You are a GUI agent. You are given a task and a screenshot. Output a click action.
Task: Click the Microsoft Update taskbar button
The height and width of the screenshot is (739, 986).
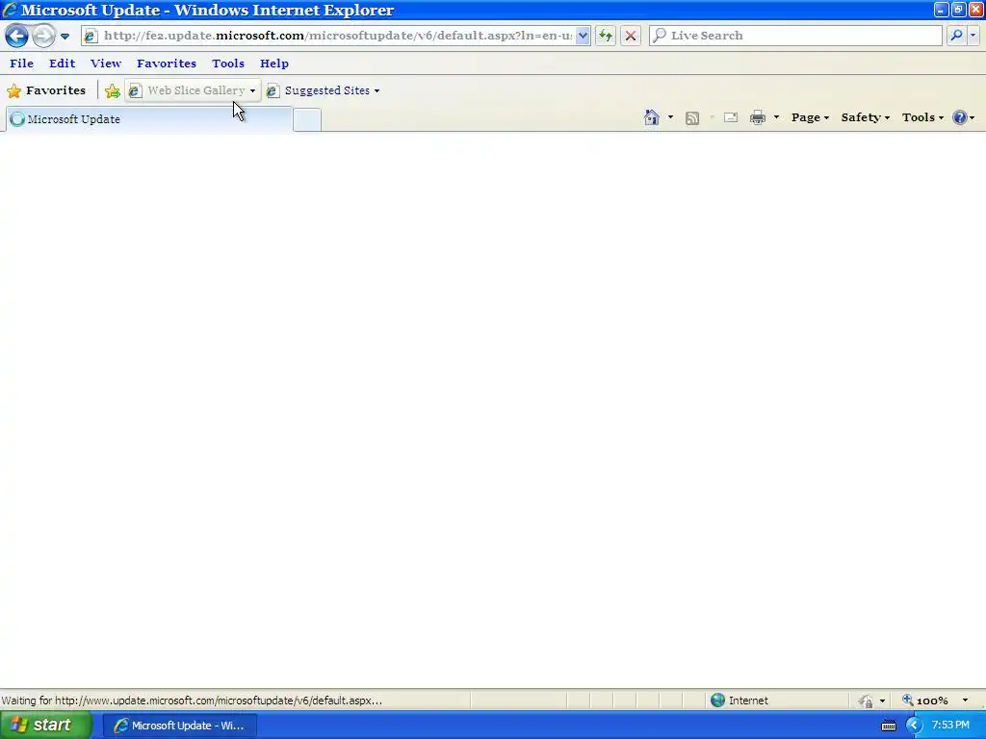180,726
